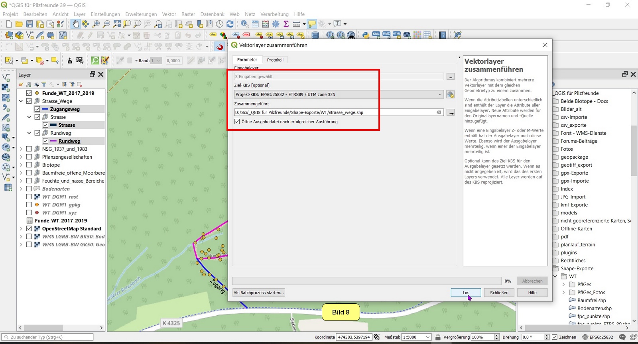Uncheck 'Öffne Ausgabedatei nach erfolgreicher Ausführung'
Viewport: 638px width, 344px height.
tap(237, 122)
